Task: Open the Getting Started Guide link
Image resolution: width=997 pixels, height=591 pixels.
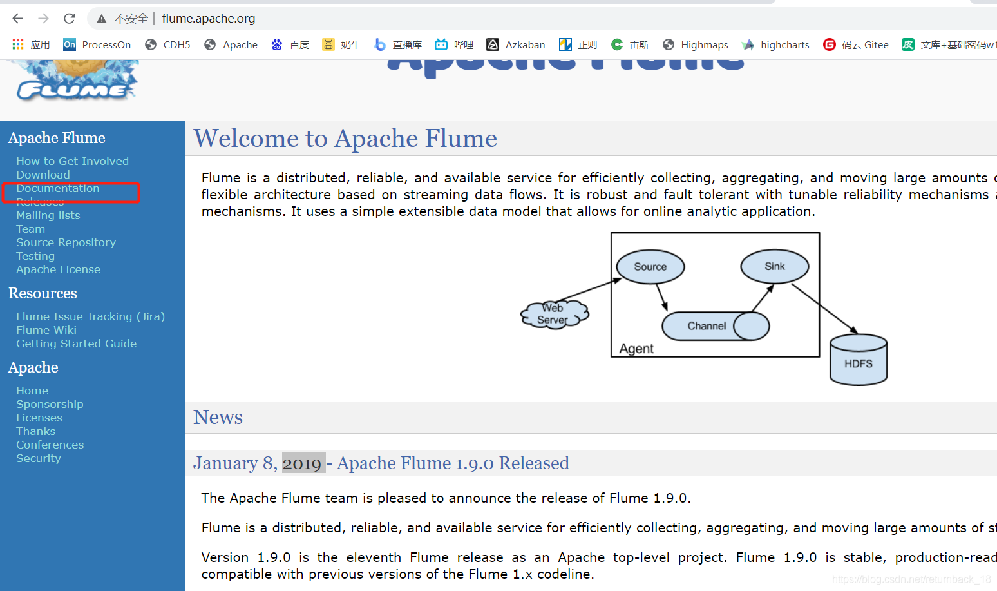Action: pyautogui.click(x=76, y=344)
